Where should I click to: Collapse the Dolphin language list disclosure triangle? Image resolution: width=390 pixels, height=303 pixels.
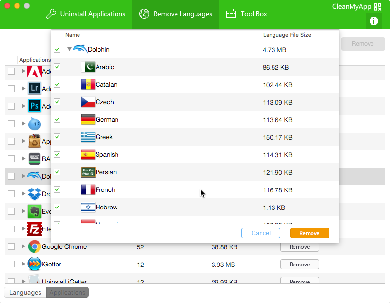pyautogui.click(x=69, y=49)
